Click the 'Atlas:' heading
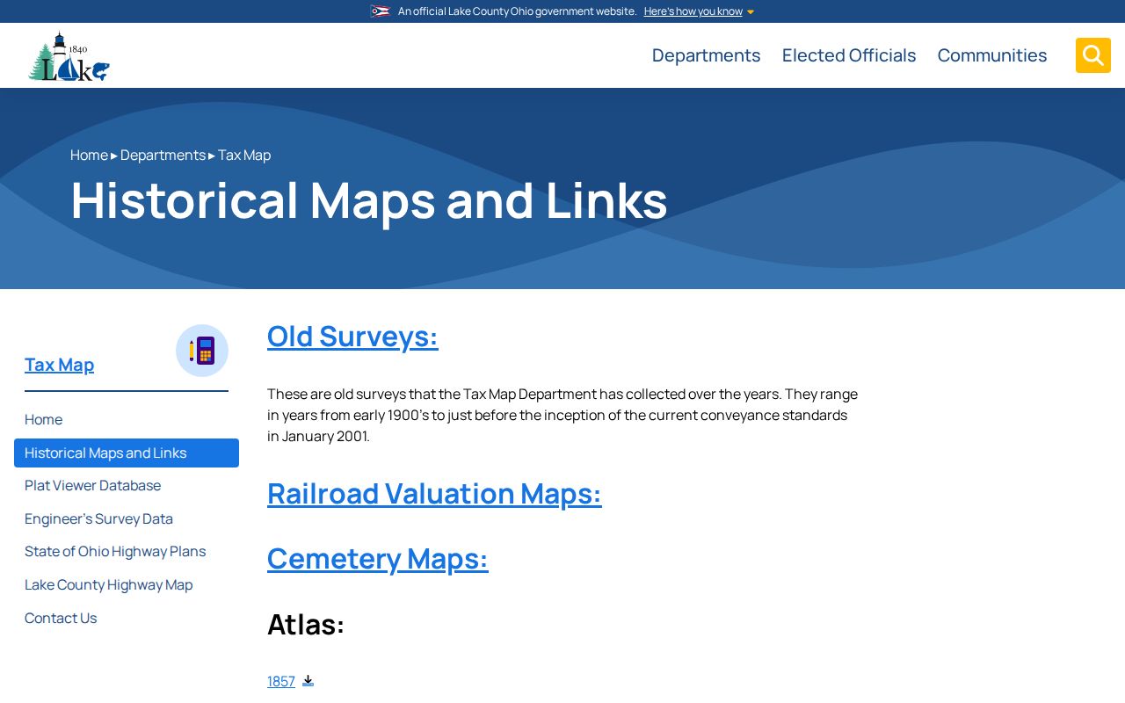The image size is (1125, 703). click(x=306, y=624)
